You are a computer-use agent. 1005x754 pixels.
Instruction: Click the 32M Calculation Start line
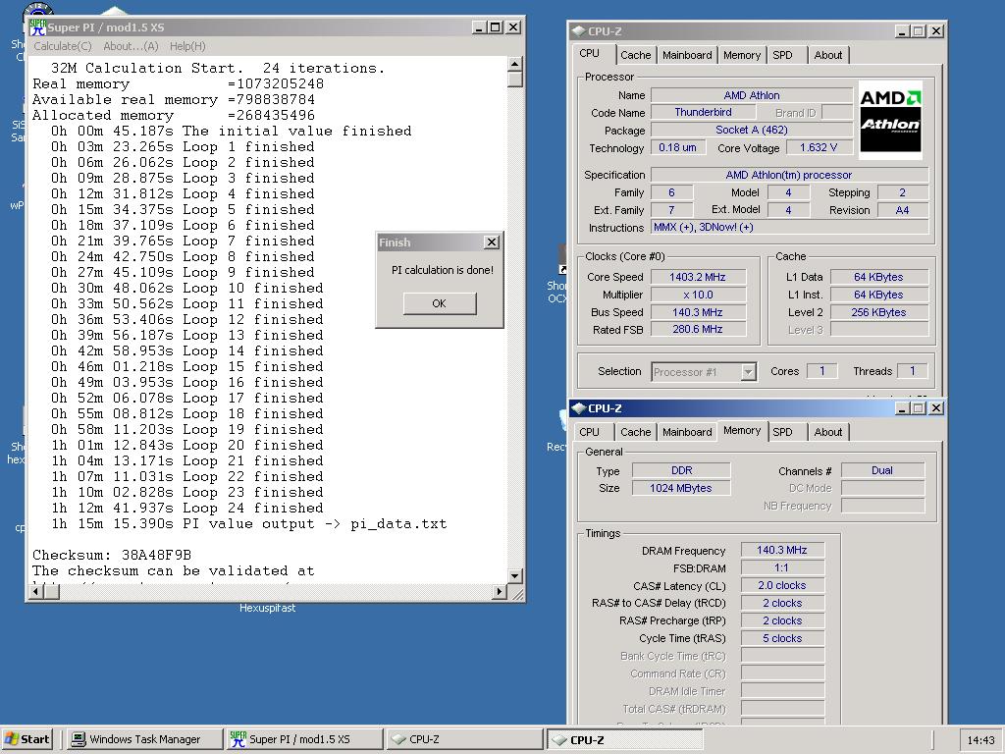pyautogui.click(x=218, y=68)
